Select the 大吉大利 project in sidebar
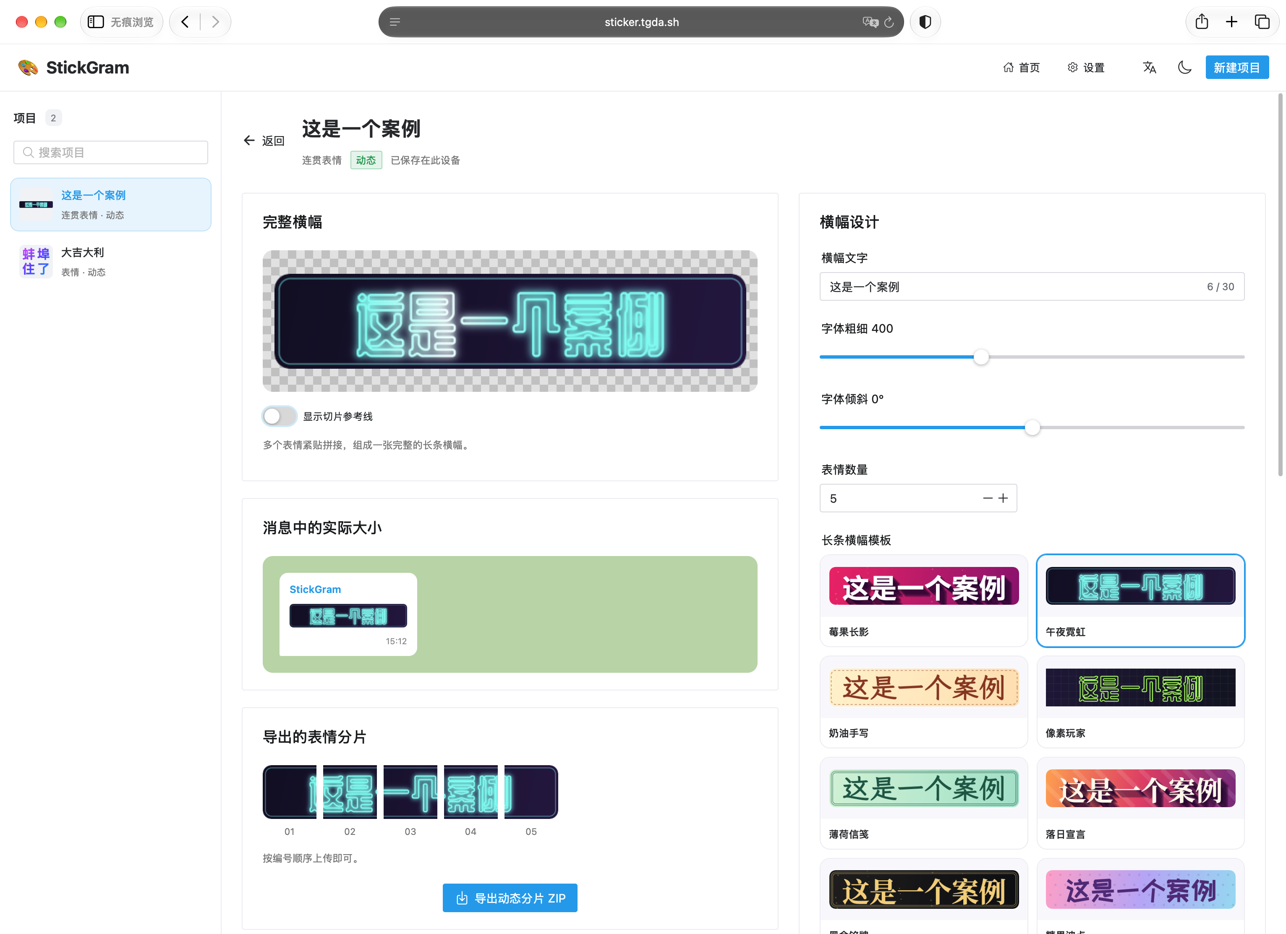1286x934 pixels. [x=110, y=262]
